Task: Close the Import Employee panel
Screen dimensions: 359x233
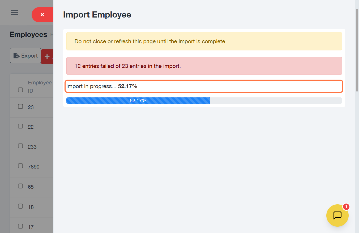Action: point(42,15)
